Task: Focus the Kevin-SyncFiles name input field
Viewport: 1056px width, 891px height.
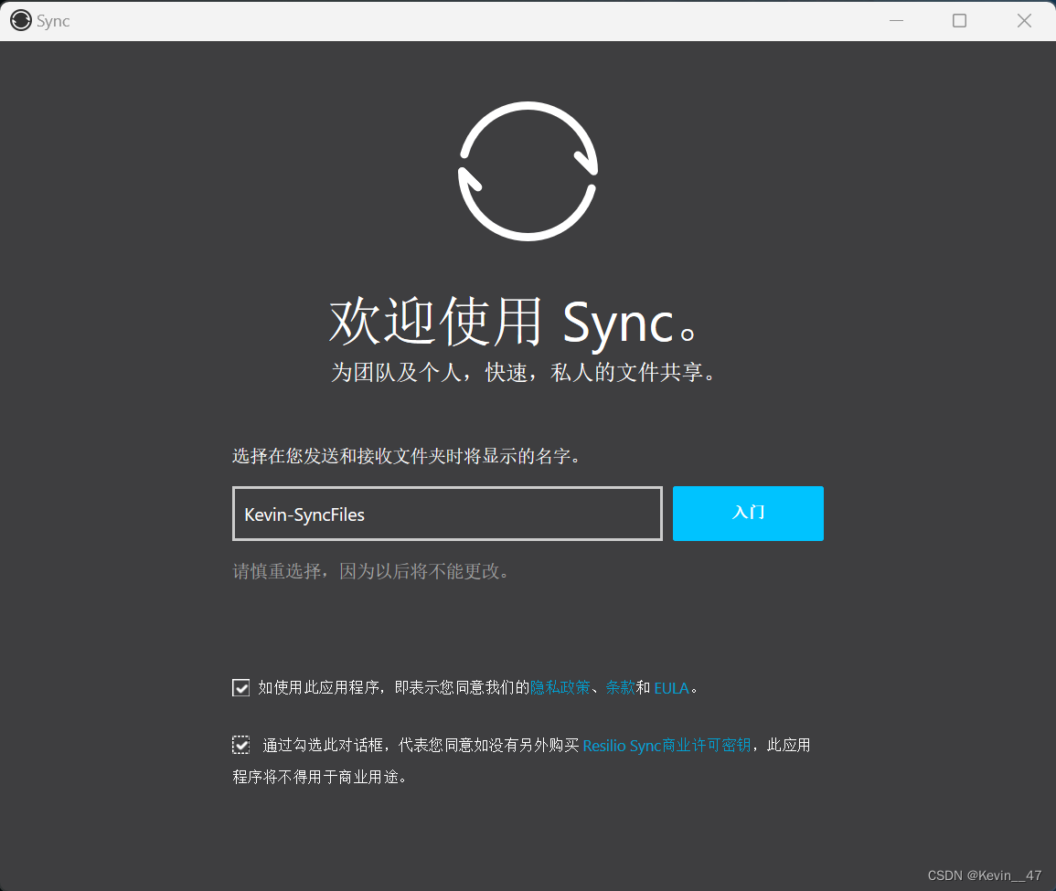Action: coord(446,514)
